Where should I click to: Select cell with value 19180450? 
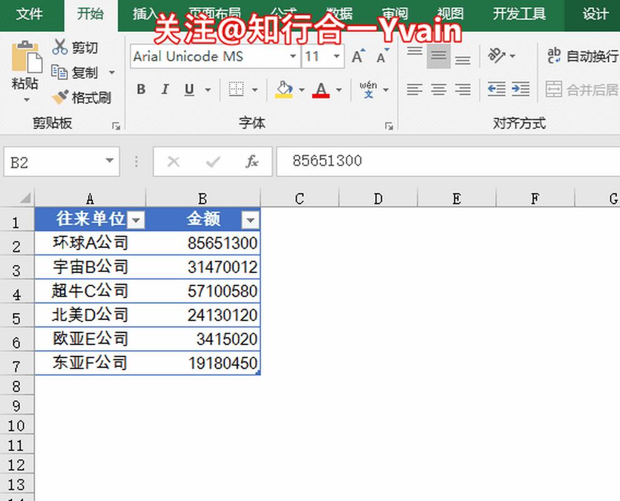[204, 363]
